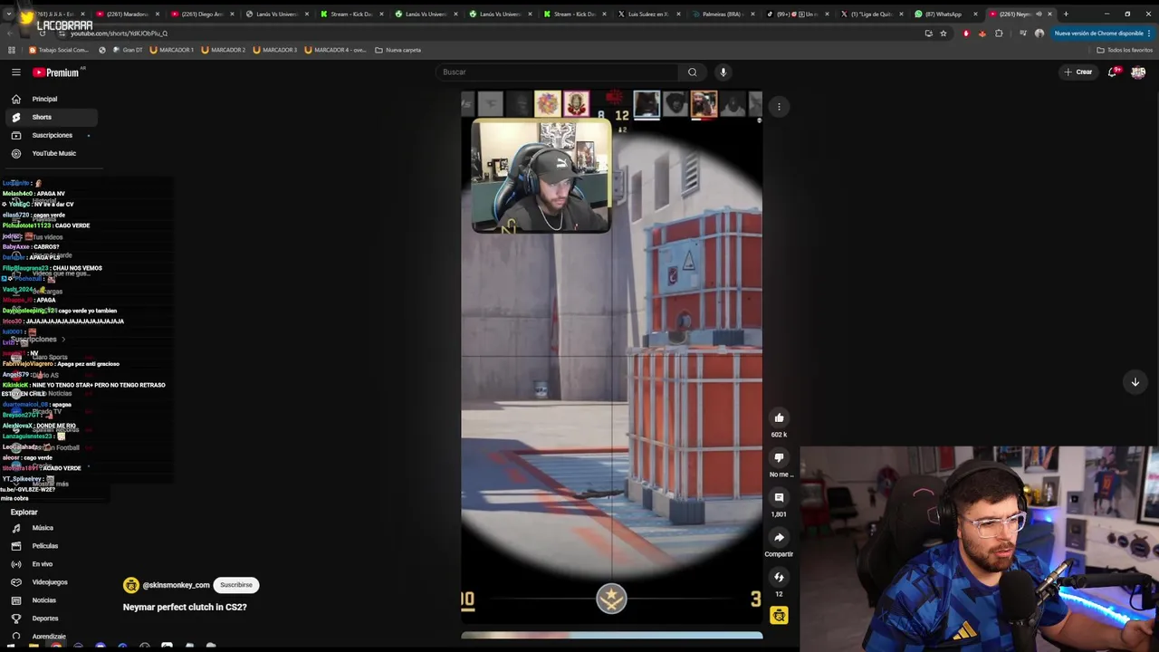Expand the Suscripciones section header chevron
Viewport: 1159px width, 652px height.
pyautogui.click(x=63, y=340)
